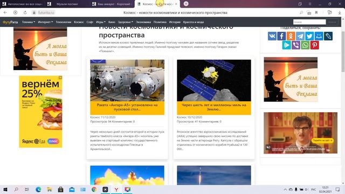Click the teal paper-plane share icon
Image resolution: width=345 pixels, height=194 pixels.
[286, 45]
